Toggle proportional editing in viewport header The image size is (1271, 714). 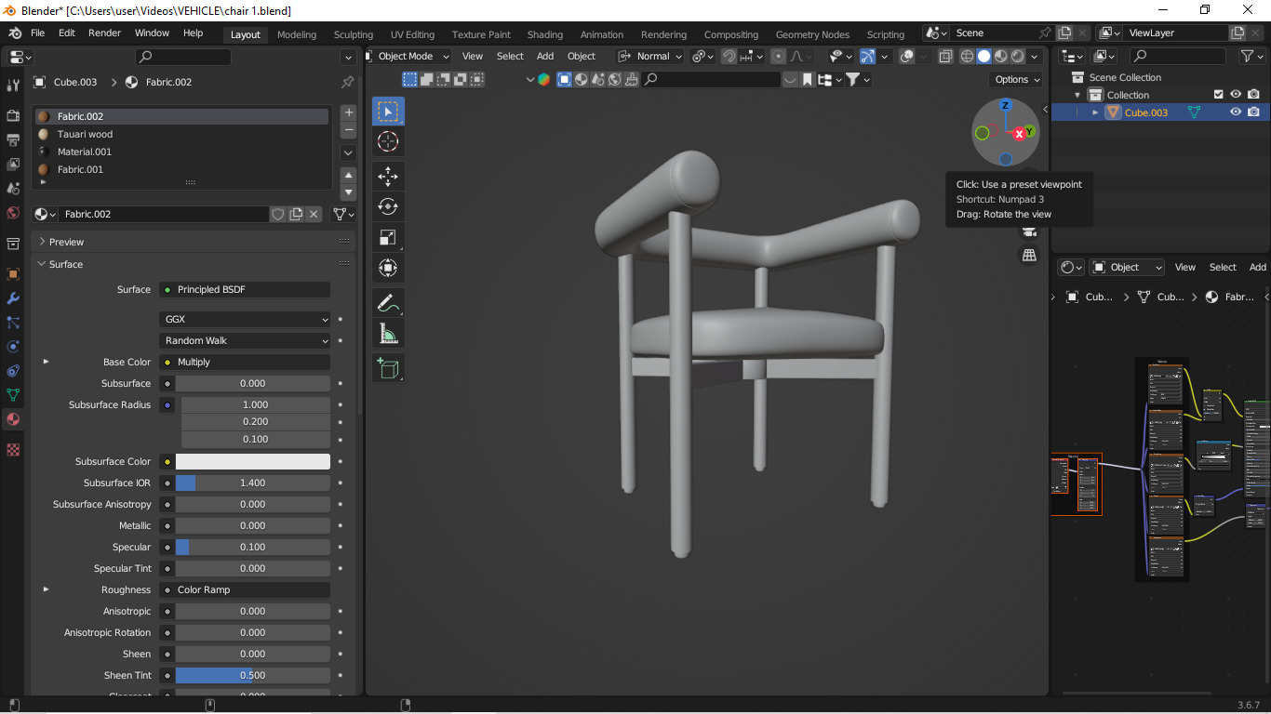click(x=779, y=56)
